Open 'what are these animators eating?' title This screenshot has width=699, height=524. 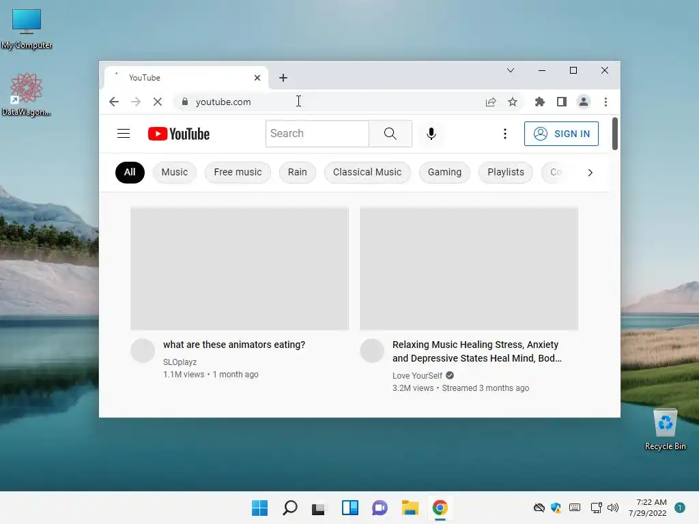point(234,345)
